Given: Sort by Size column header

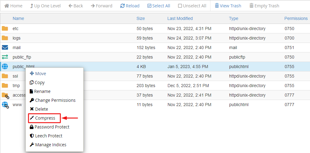Looking at the screenshot, I should (x=141, y=18).
